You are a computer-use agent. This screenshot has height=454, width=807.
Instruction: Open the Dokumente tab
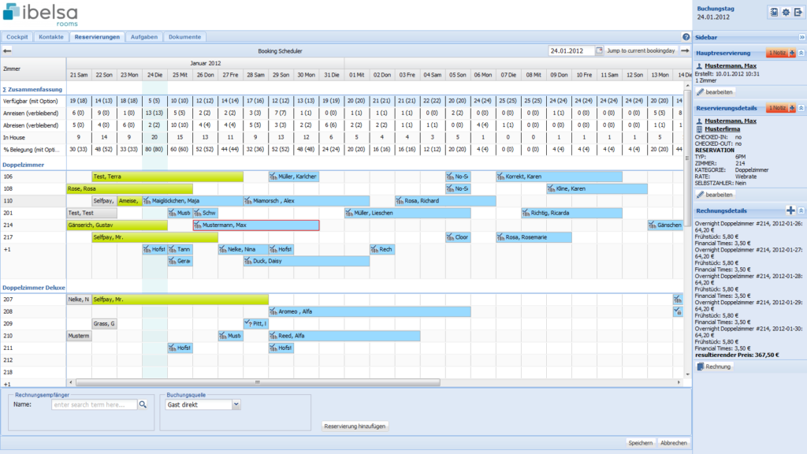pos(185,37)
